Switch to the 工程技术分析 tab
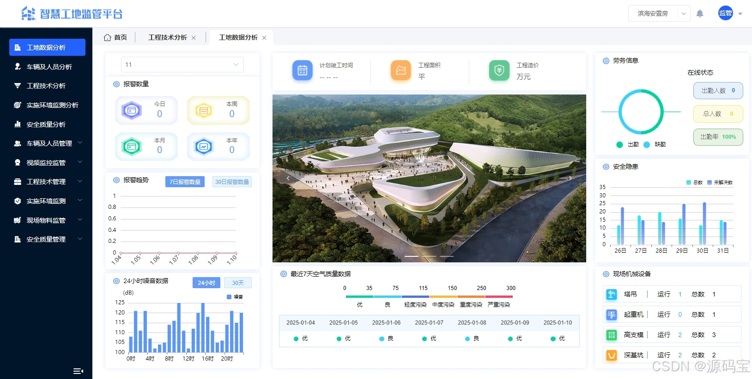This screenshot has height=379, width=752. pyautogui.click(x=168, y=37)
